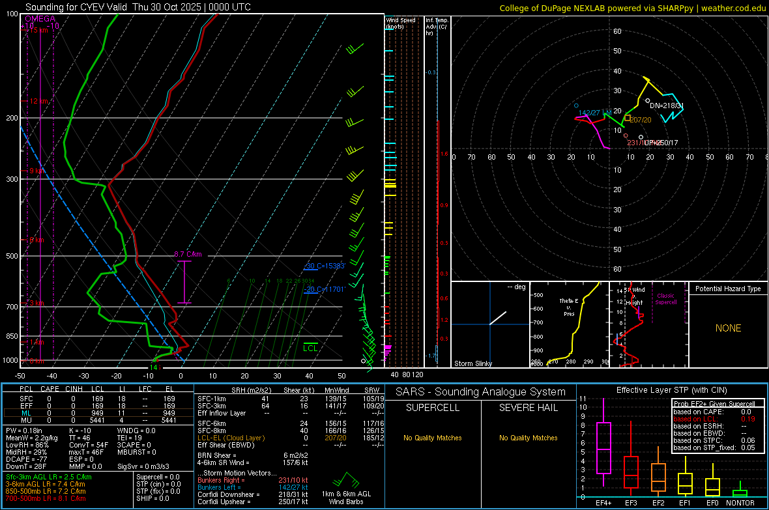Screen dimensions: 769x510
Task: Click the Storm Slinky label
Action: point(473,363)
